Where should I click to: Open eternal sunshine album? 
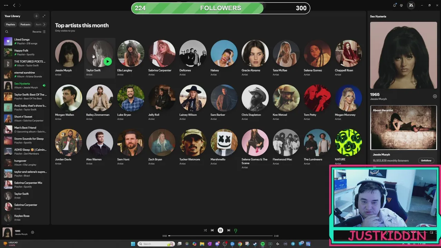click(x=25, y=74)
